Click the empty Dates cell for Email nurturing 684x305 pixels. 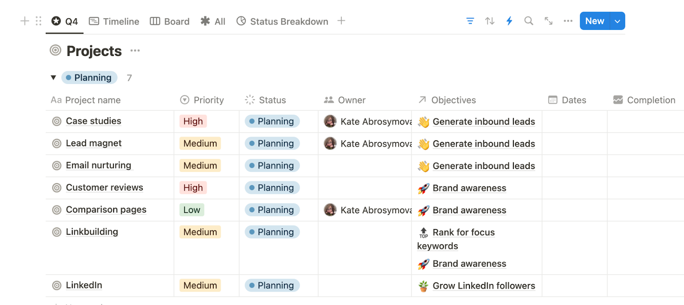(x=574, y=166)
